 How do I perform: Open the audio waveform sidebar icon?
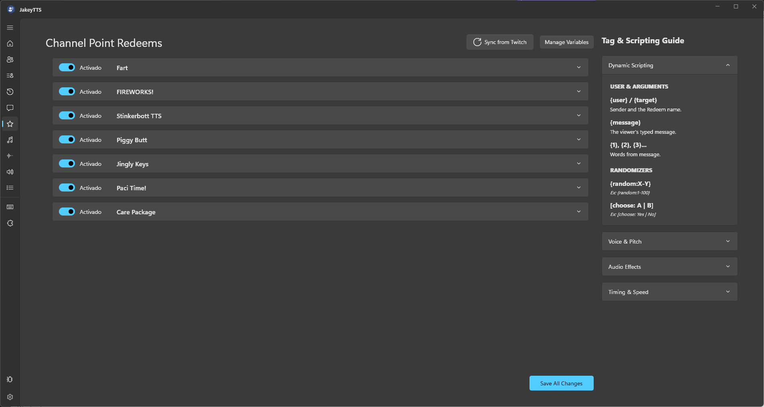10,156
